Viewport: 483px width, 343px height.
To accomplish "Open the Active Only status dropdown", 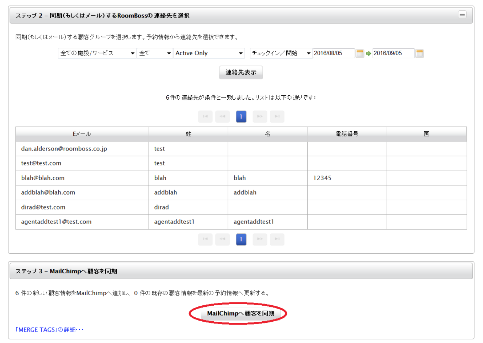I will (x=209, y=53).
